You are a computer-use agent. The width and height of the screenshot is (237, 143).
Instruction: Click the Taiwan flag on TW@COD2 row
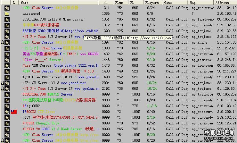tap(14, 112)
